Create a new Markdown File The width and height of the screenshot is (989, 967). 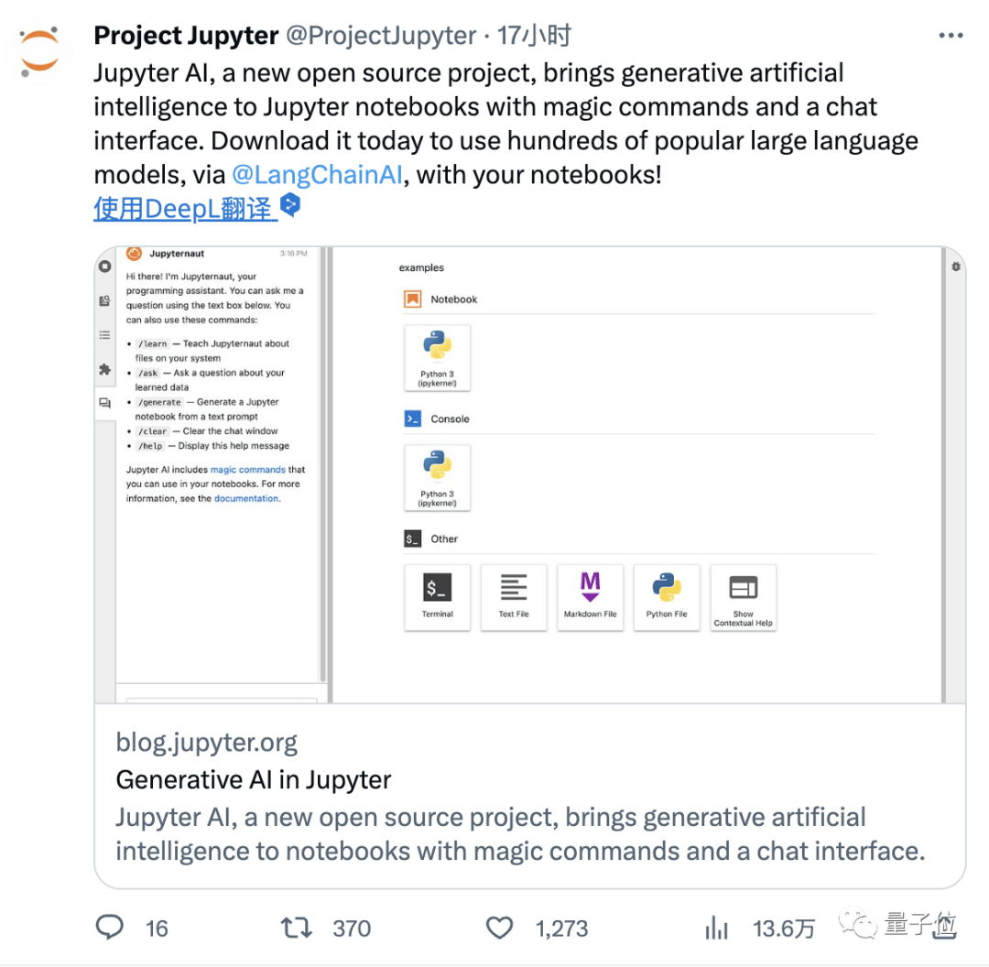point(590,597)
